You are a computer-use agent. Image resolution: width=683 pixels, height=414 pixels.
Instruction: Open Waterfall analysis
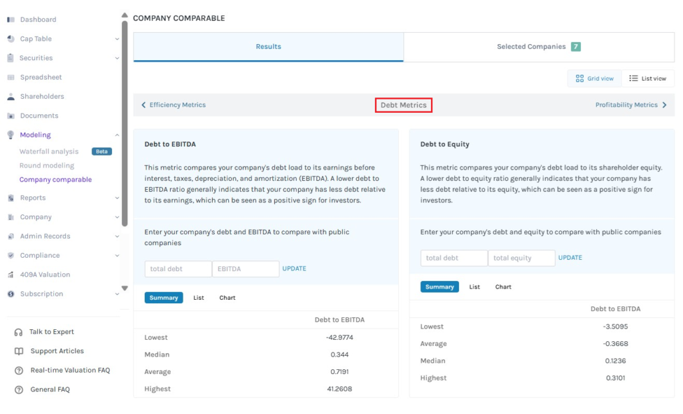tap(49, 152)
